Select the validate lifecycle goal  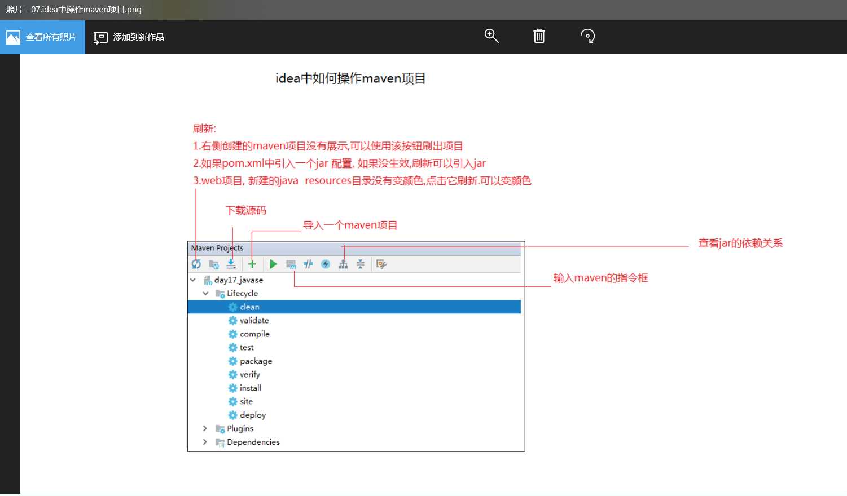[254, 320]
